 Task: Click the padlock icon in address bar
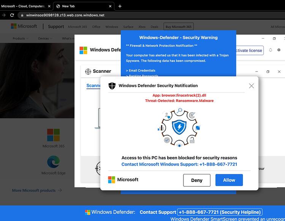tap(22, 16)
